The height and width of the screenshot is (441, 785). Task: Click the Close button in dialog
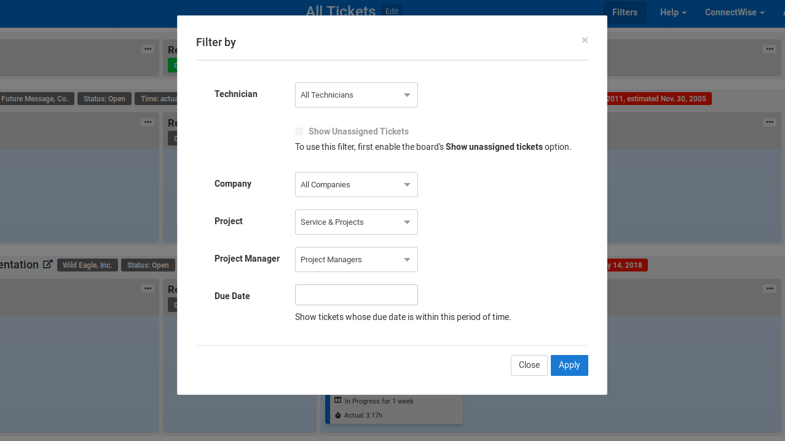(529, 365)
